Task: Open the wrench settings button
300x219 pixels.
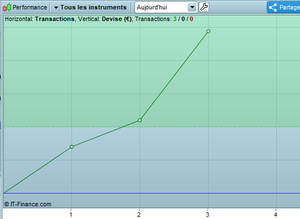Action: click(x=204, y=7)
